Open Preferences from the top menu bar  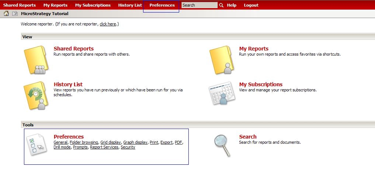coord(162,5)
